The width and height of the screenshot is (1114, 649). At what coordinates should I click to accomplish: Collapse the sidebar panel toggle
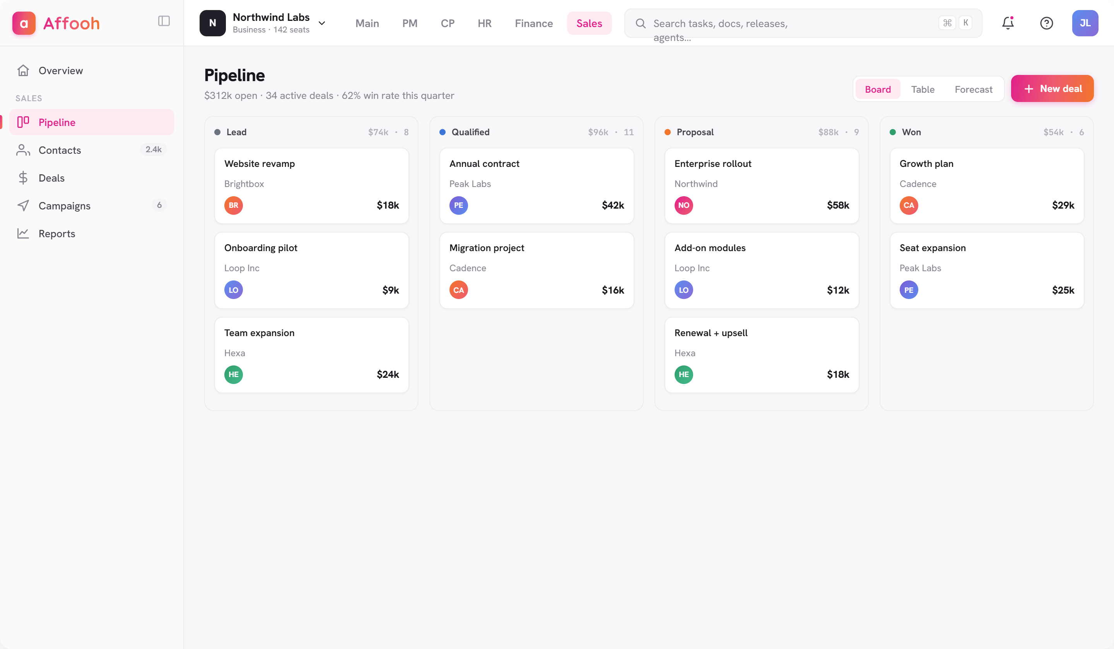(x=164, y=21)
